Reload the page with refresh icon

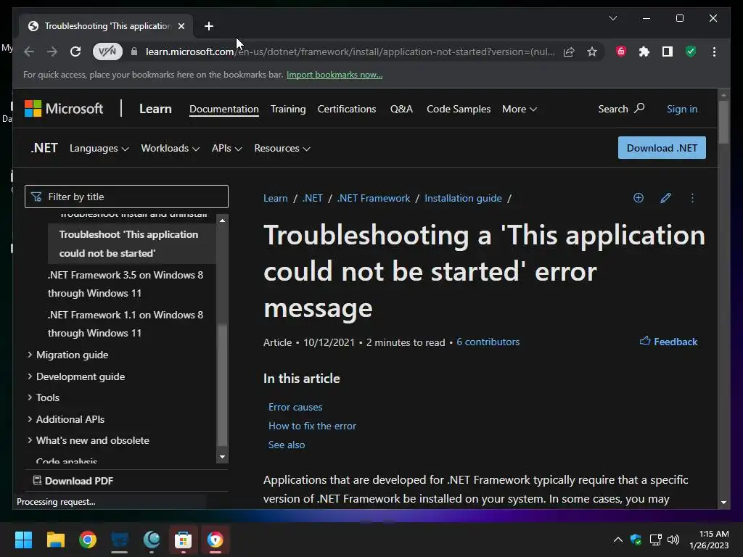pyautogui.click(x=75, y=51)
